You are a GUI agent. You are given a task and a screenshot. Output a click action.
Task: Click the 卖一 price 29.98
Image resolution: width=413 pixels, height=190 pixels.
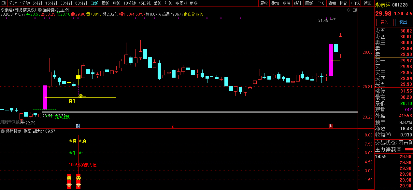coord(406,54)
